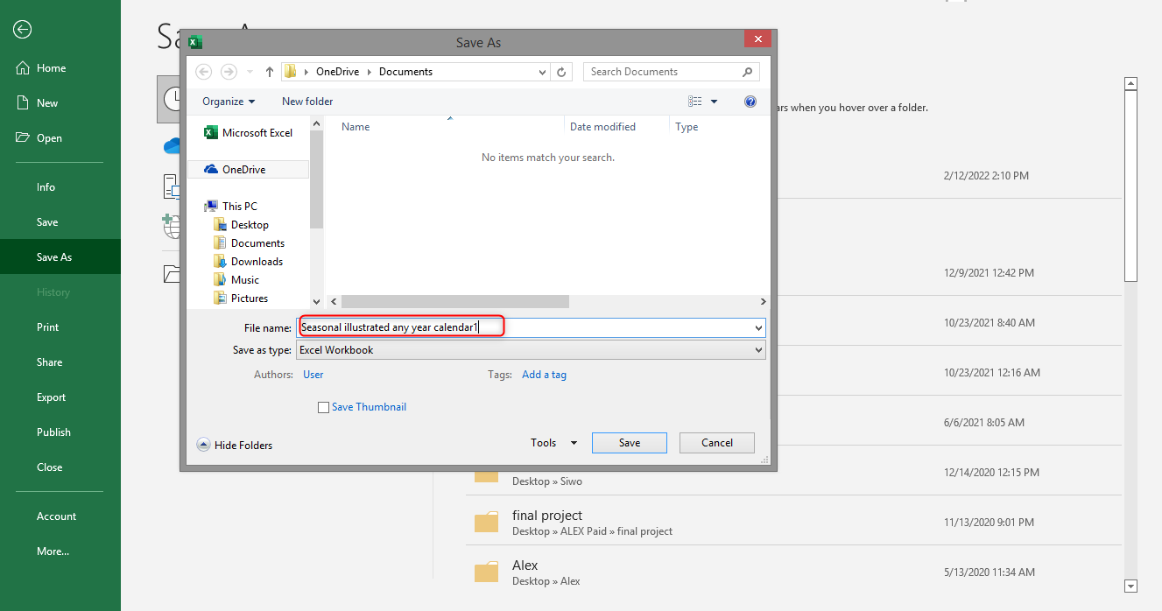Expand the Save as type dropdown
This screenshot has height=611, width=1162.
coord(757,350)
